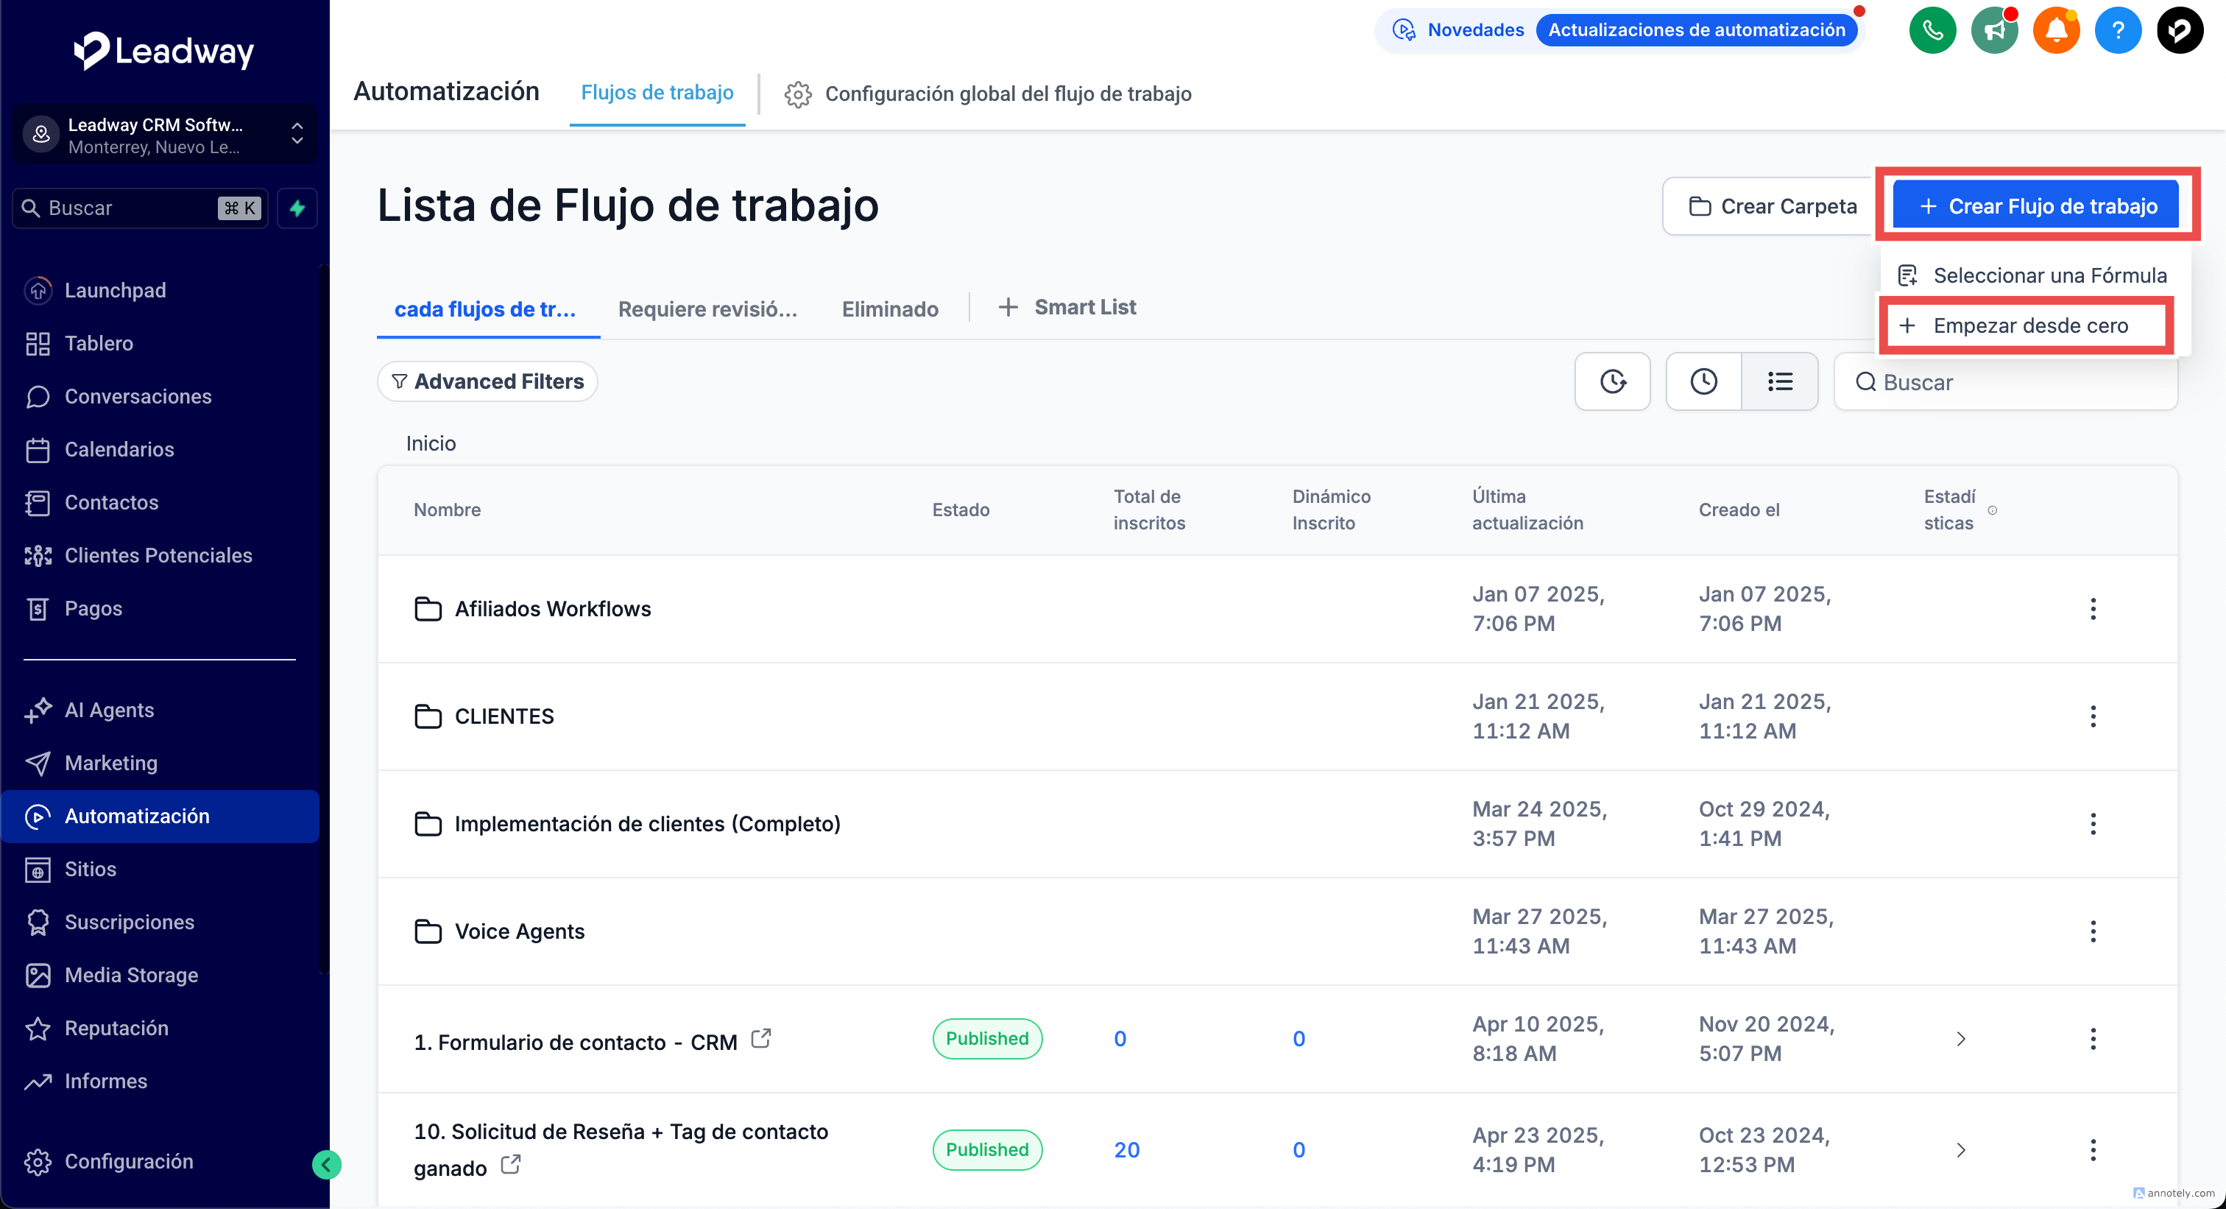Open external link for Formulario de contacto
The width and height of the screenshot is (2226, 1209).
point(760,1038)
